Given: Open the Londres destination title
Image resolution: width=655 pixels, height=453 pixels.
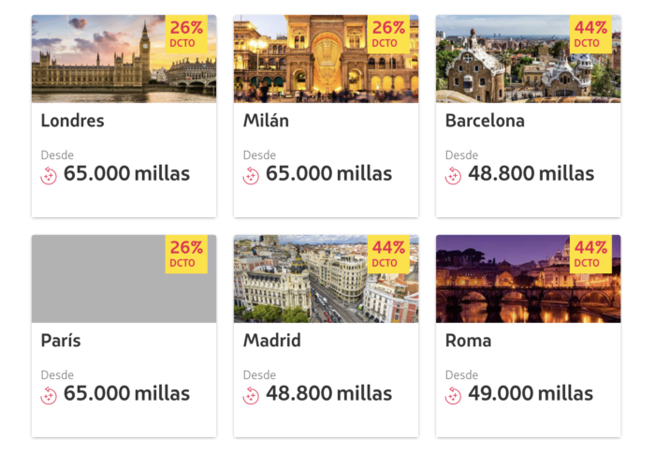Looking at the screenshot, I should click(x=73, y=121).
